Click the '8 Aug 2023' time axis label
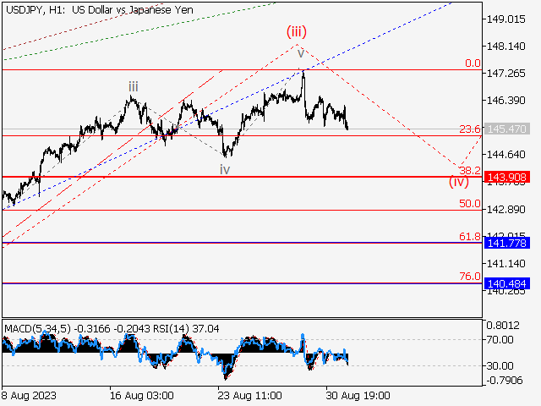541x406 pixels. [29, 396]
